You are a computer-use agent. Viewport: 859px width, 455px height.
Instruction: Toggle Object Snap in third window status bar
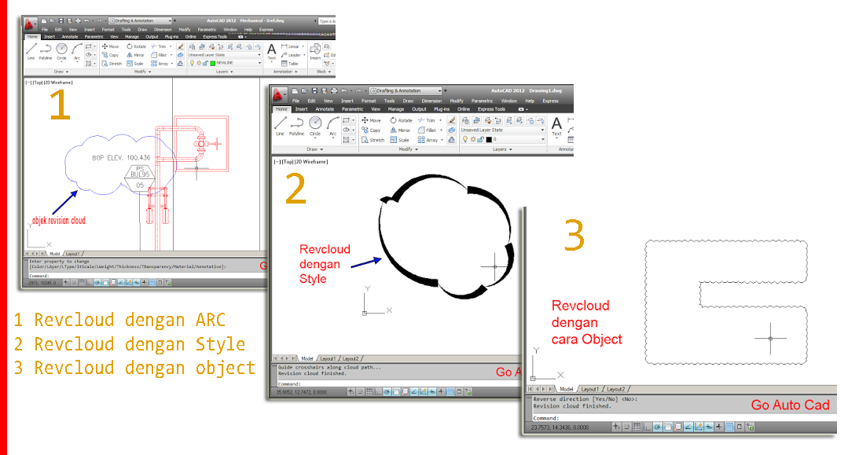668,427
